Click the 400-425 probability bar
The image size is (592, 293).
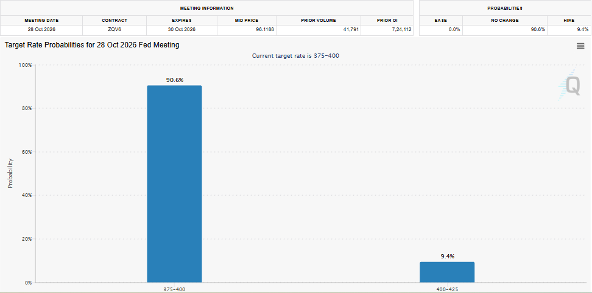click(x=447, y=272)
